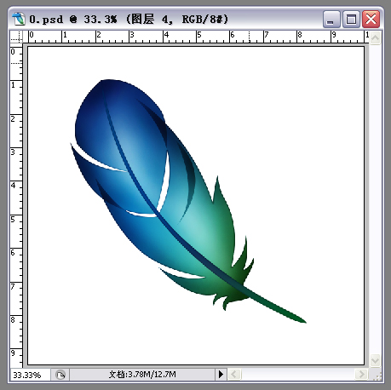Click the horizontal scrollbar right arrow
The image size is (391, 390).
click(361, 374)
